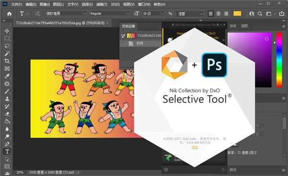Screen dimensions: 288x176
Task: Click the yellow text color swatch
Action: (x=237, y=13)
